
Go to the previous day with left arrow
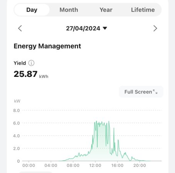20,28
